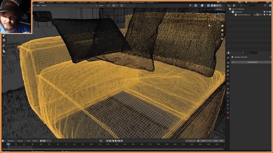Screen dimensions: 273x153
Task: Open the Output properties tab icon
Action: coord(228,67)
